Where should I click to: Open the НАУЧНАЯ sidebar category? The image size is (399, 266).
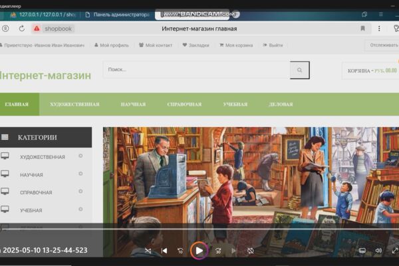pos(31,175)
